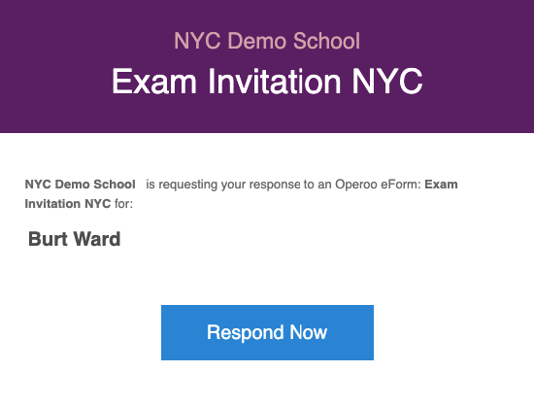
Task: Click the word 'Respond' on the blue button
Action: tap(246, 333)
